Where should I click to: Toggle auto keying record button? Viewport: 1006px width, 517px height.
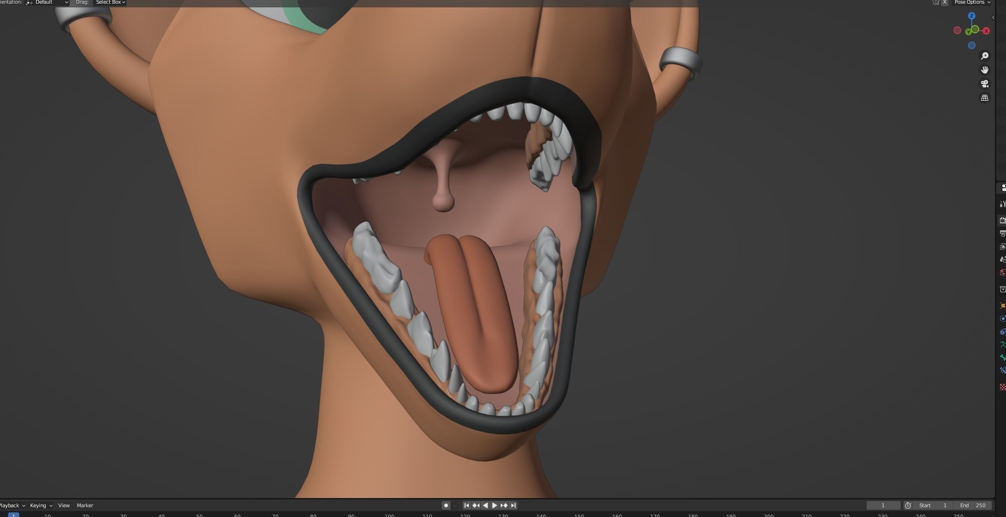pyautogui.click(x=446, y=505)
